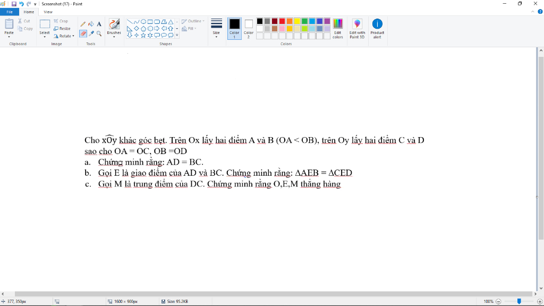Click Undo in quick access toolbar
Screen dimensions: 544x306
tap(21, 4)
